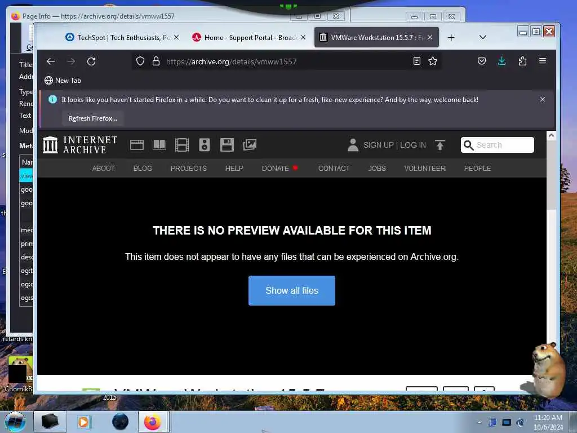The image size is (577, 433).
Task: Click the address bar URL
Action: [x=231, y=61]
